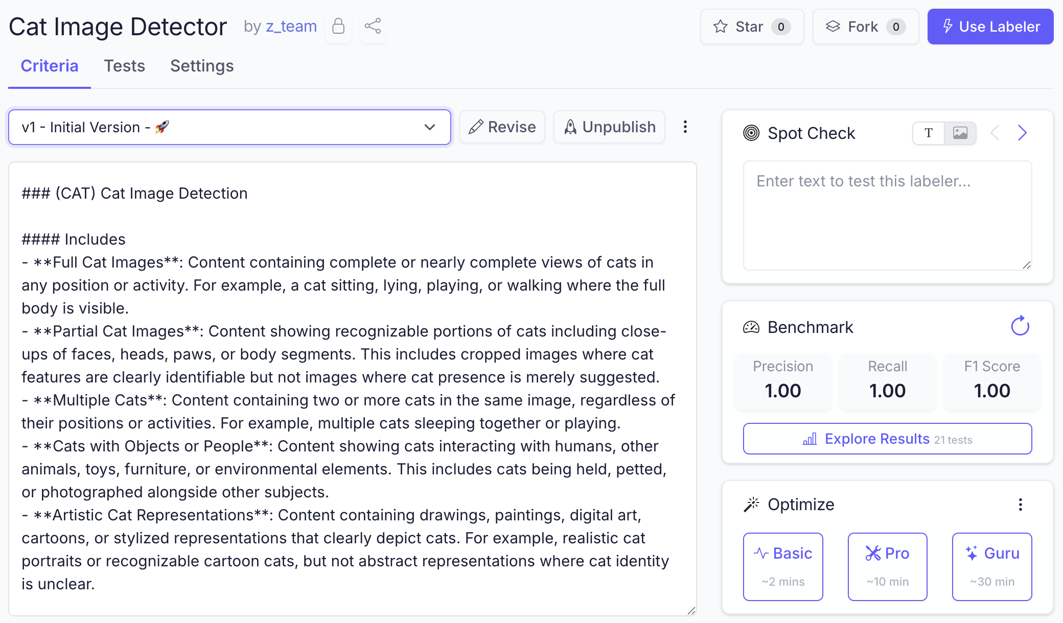
Task: Open the Tests tab
Action: point(125,66)
